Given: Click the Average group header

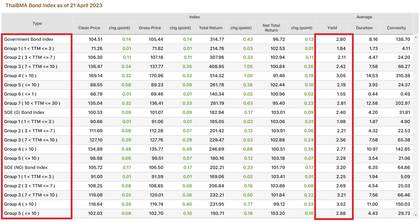Looking at the screenshot, I should coord(364,17).
